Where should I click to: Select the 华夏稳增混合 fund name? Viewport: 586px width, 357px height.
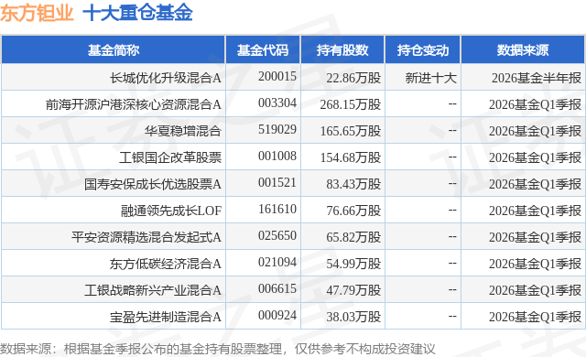pos(183,131)
